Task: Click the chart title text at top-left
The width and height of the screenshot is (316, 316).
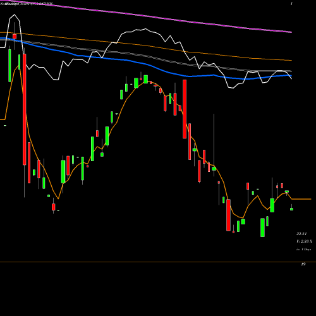Action: pos(27,4)
